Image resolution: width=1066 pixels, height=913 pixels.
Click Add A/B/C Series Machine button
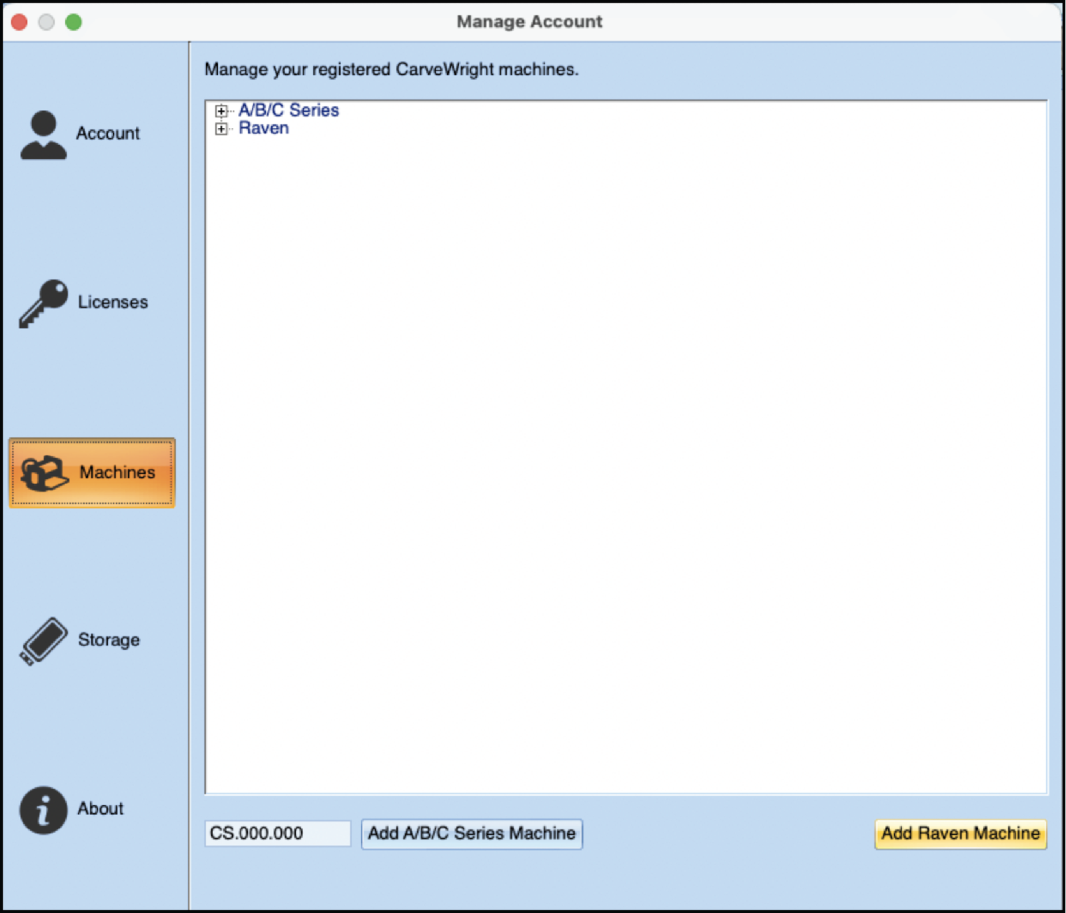click(472, 834)
